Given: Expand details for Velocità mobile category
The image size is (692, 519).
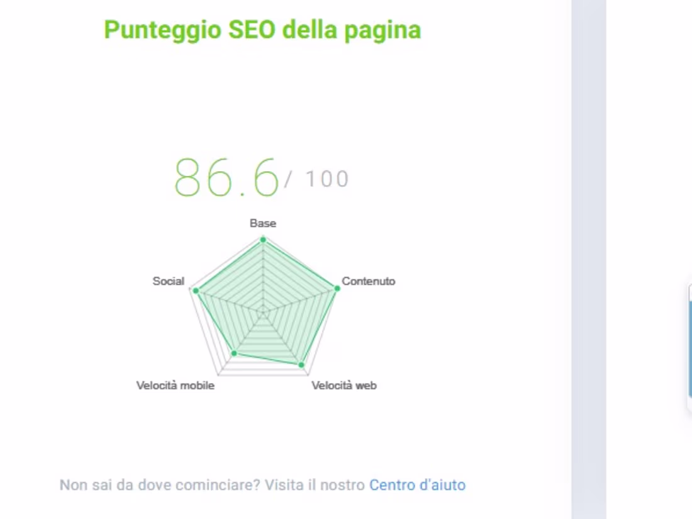Looking at the screenshot, I should click(176, 385).
